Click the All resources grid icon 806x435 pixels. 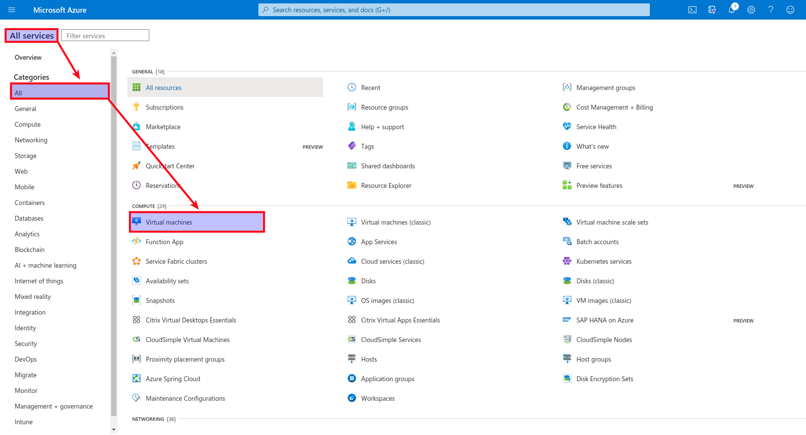point(137,87)
